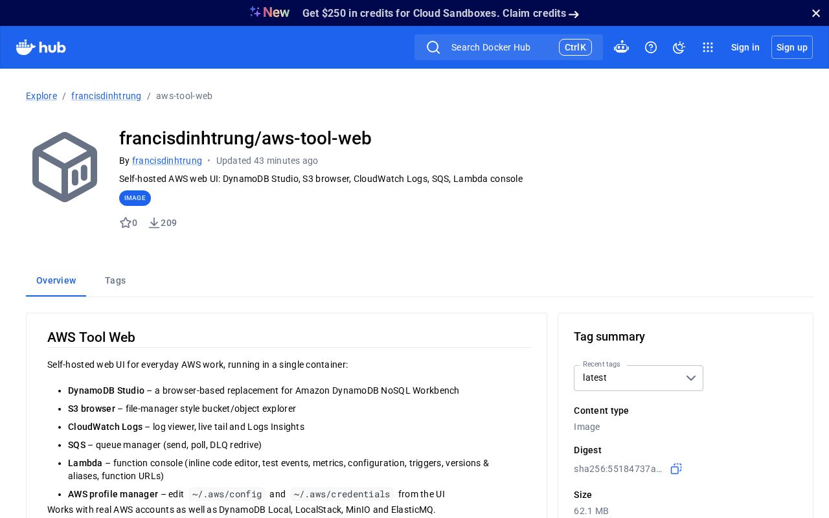Click the AWS Tool Web heading
The width and height of the screenshot is (829, 518).
91,337
